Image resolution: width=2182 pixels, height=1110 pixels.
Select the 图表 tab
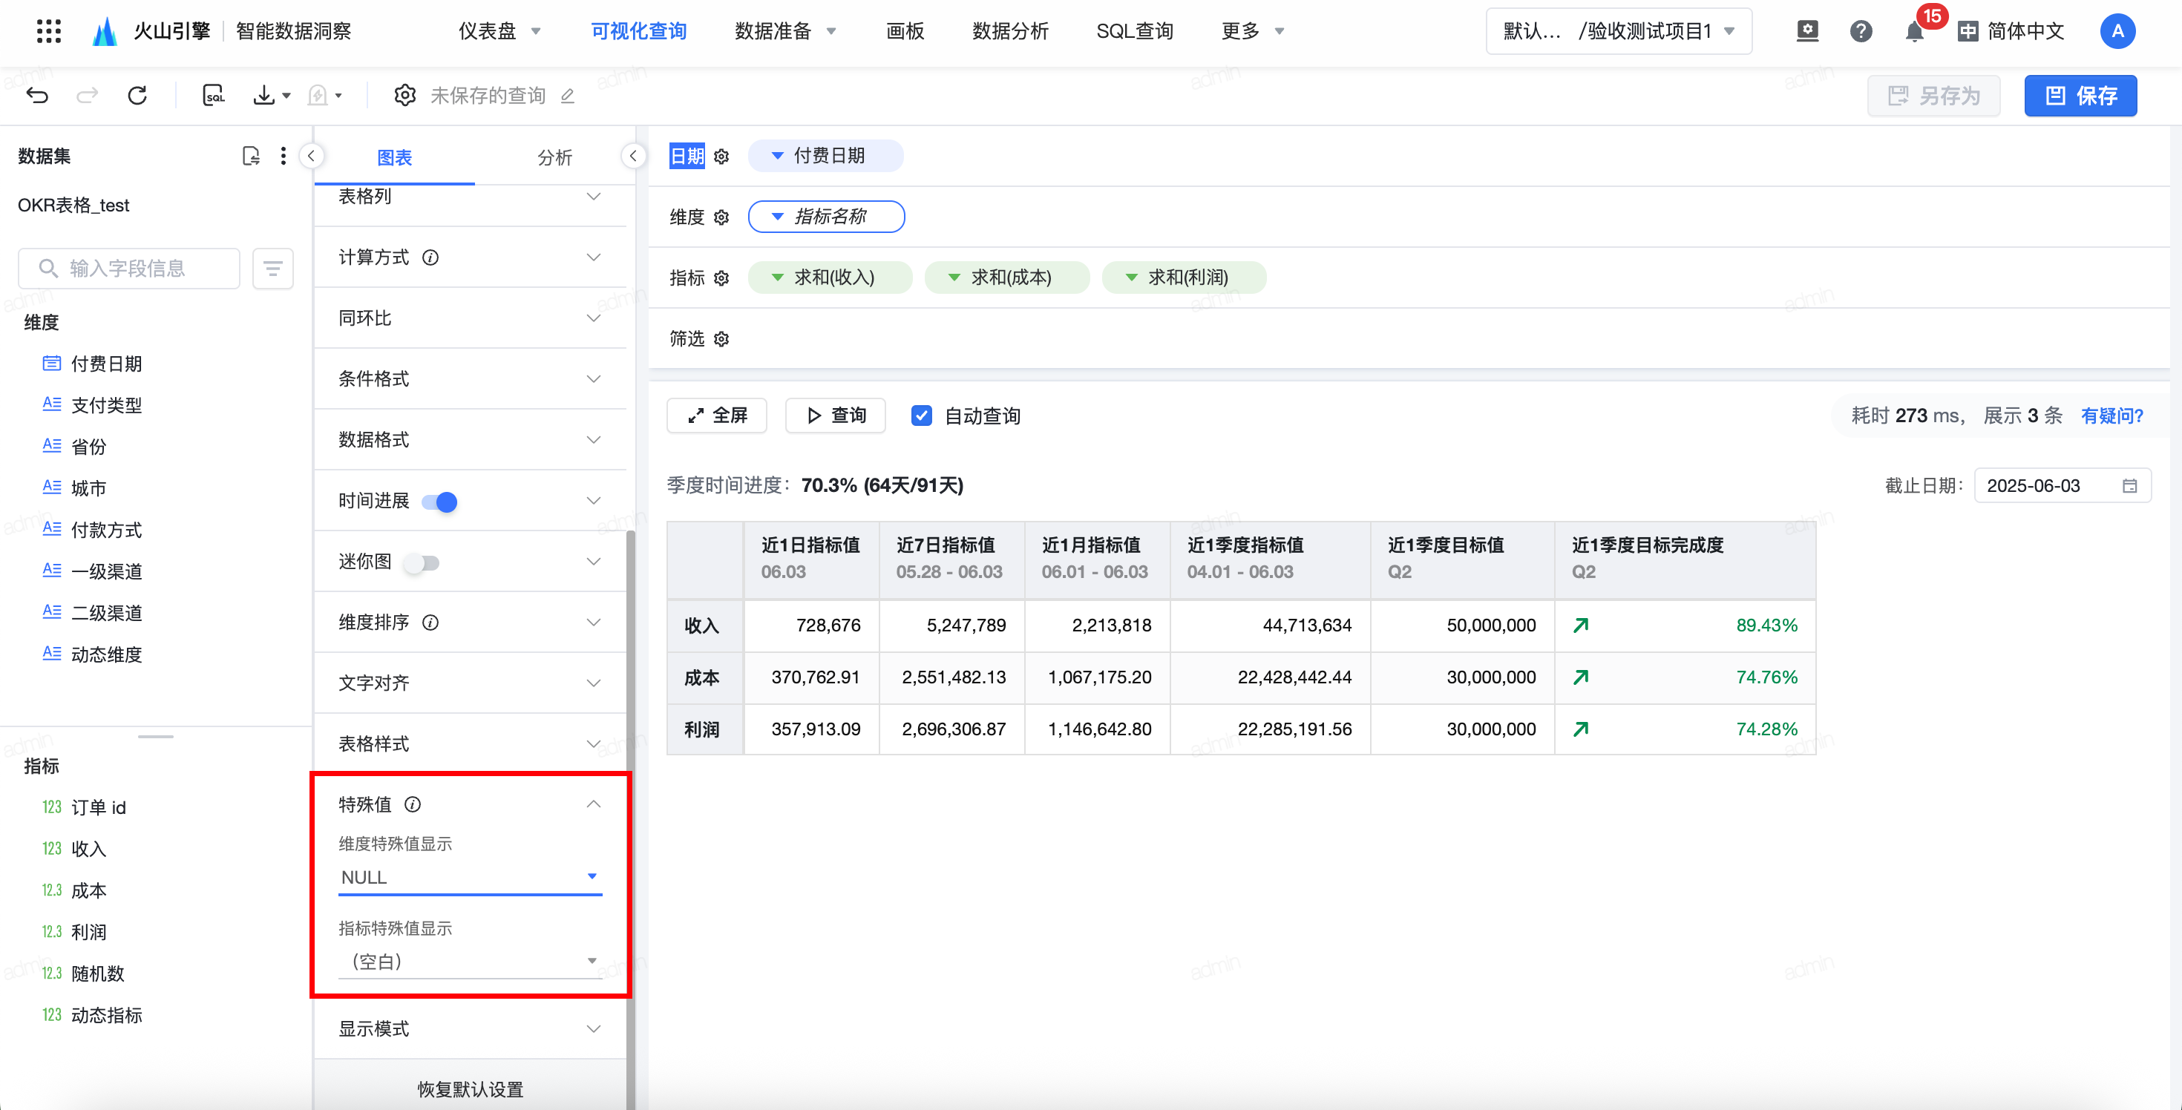(394, 157)
